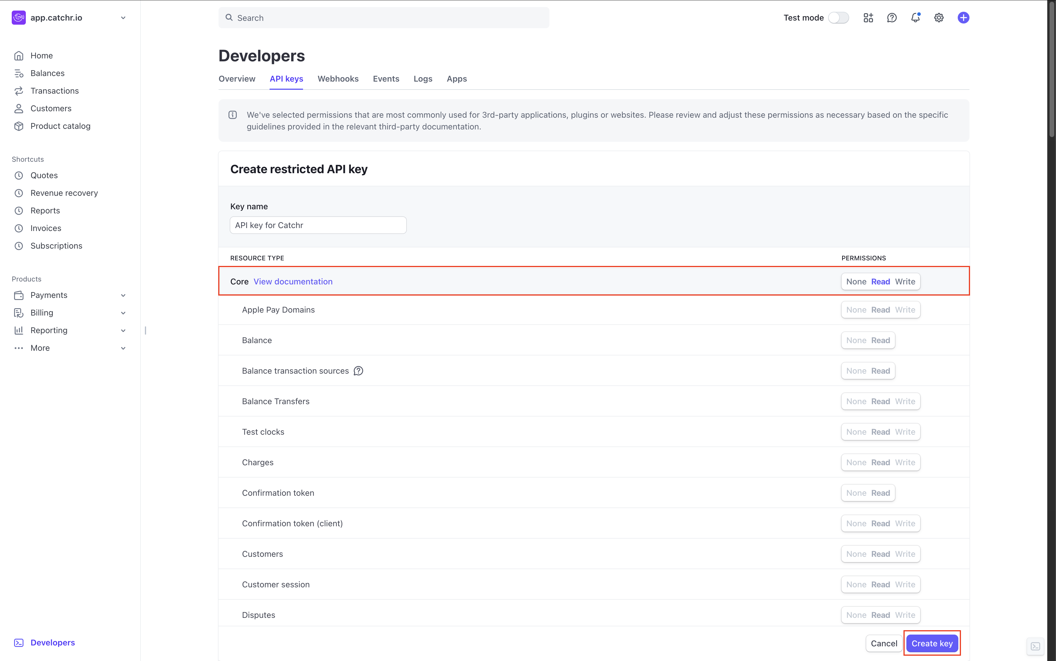Click the help icon beside Balance transaction sources
This screenshot has width=1056, height=661.
click(358, 371)
